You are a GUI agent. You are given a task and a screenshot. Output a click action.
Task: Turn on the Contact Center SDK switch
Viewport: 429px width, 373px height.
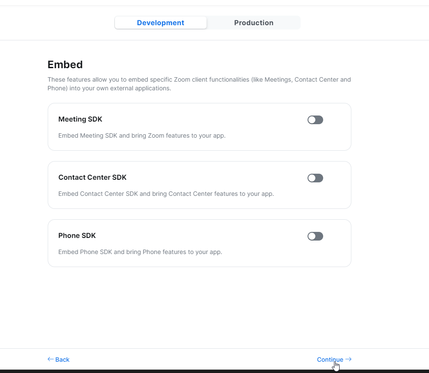point(315,178)
